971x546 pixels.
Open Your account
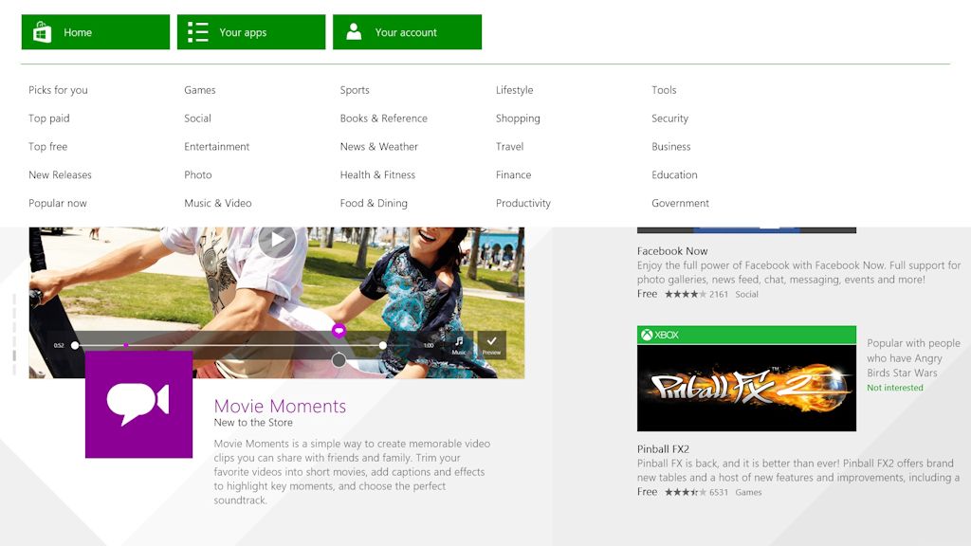click(x=408, y=32)
